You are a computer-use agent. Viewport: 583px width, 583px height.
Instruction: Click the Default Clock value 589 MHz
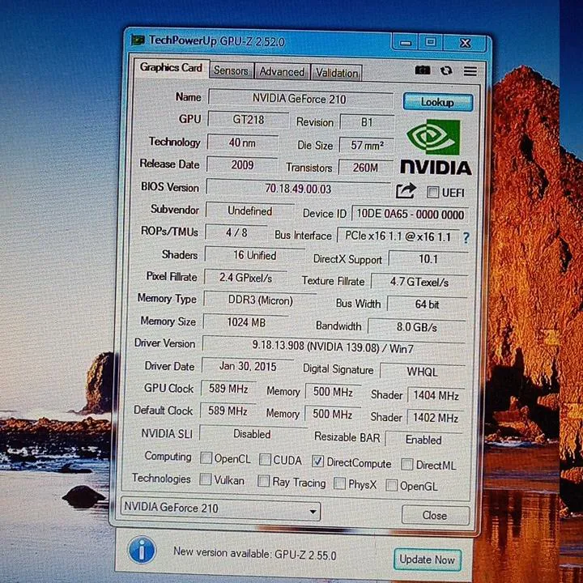click(228, 411)
